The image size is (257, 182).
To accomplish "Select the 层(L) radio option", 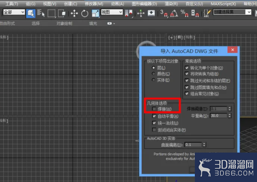I will [x=153, y=68].
